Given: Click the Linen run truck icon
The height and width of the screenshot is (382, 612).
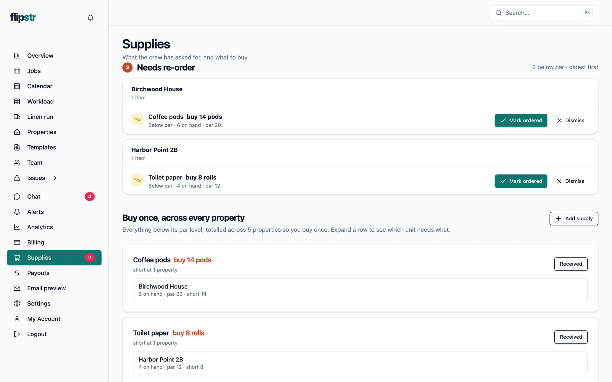Looking at the screenshot, I should tap(17, 117).
